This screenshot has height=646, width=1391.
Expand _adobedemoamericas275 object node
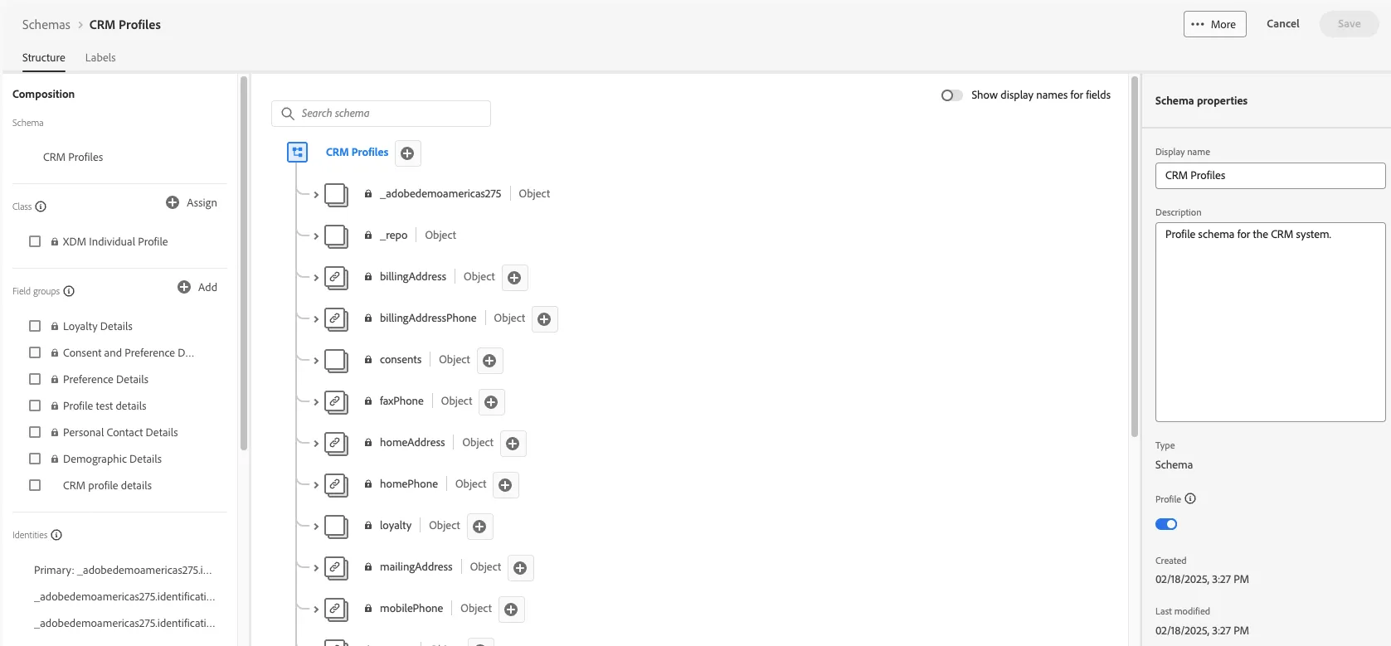click(x=316, y=195)
